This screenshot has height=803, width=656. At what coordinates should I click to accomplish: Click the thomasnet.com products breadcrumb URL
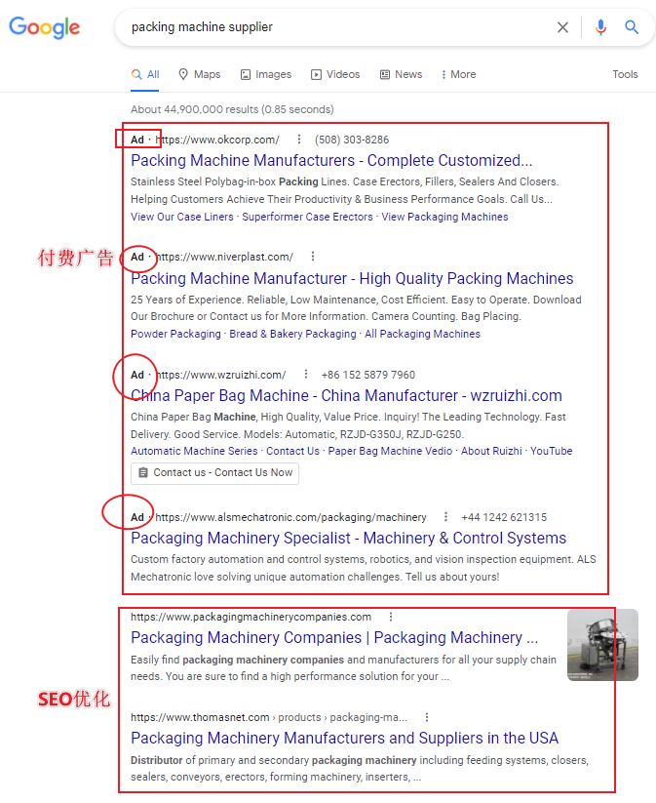tap(269, 717)
